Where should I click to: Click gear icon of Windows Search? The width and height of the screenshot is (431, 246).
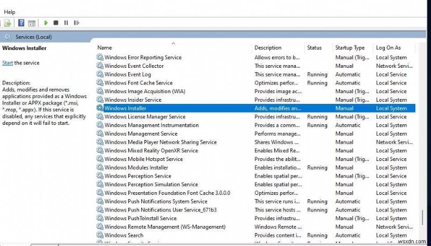click(x=100, y=235)
